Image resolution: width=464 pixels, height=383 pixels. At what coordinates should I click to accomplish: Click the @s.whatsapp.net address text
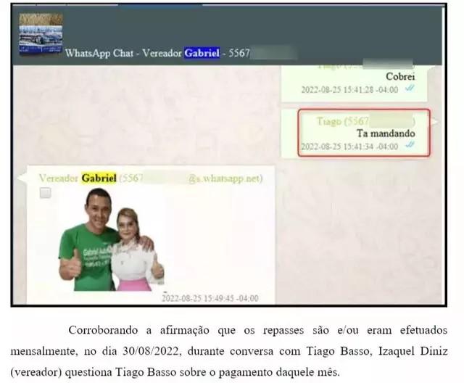click(225, 178)
